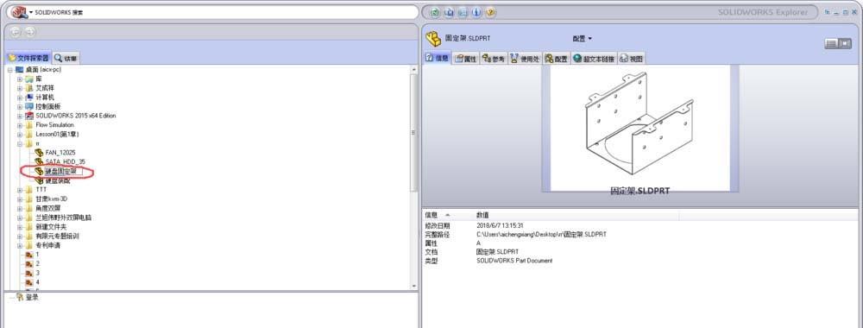The image size is (863, 328).
Task: Expand the TTT folder
Action: pos(20,190)
